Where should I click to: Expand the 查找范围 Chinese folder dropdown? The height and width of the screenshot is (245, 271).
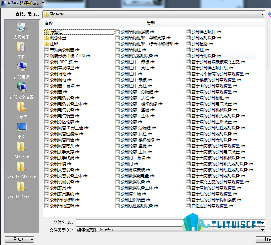pyautogui.click(x=262, y=14)
